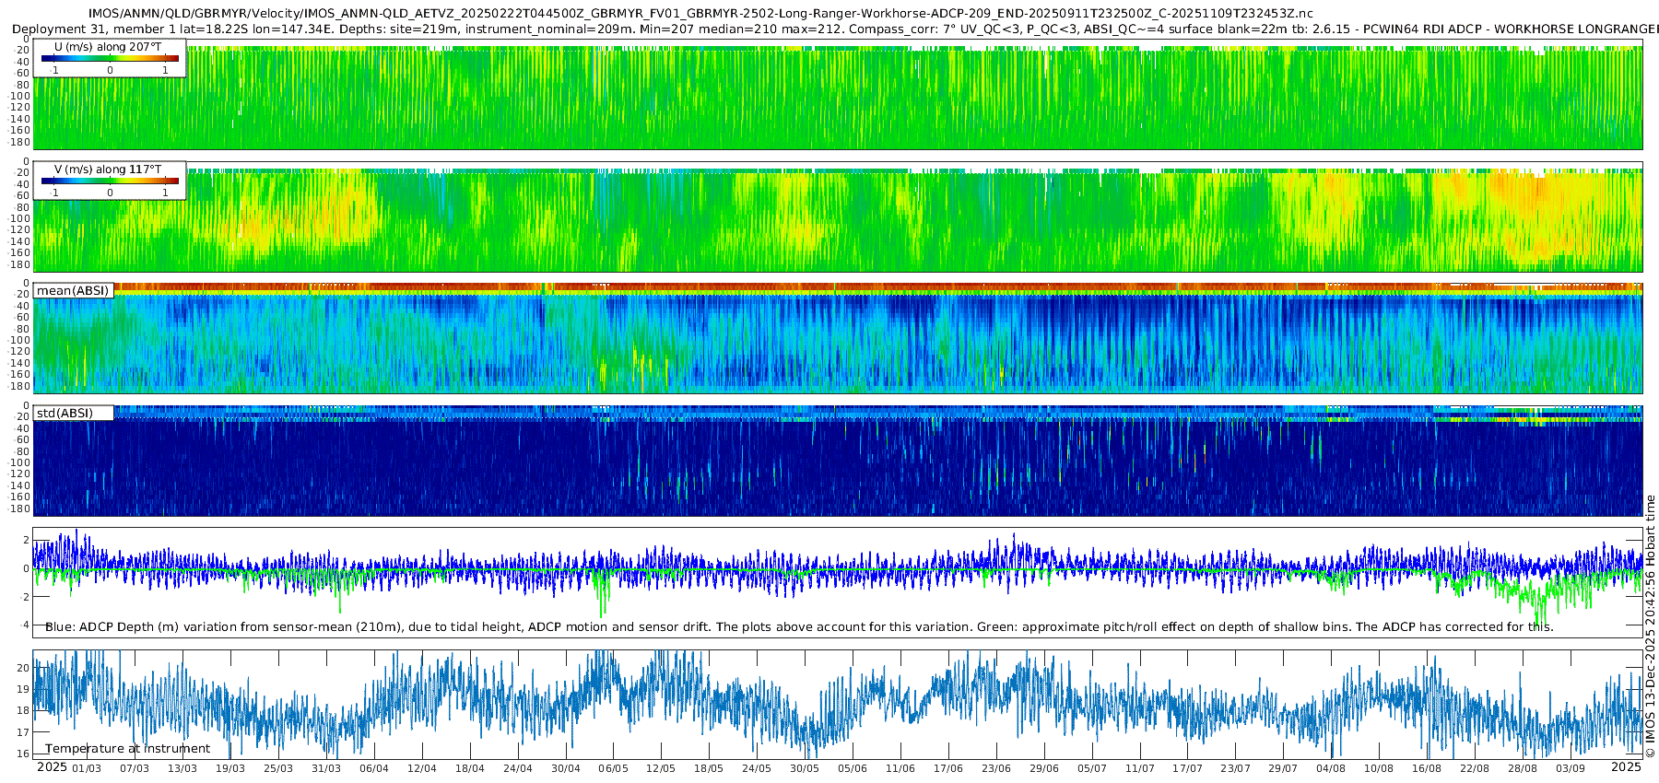1659x783 pixels.
Task: Click the blue ADCP Depth description caption
Action: [798, 626]
